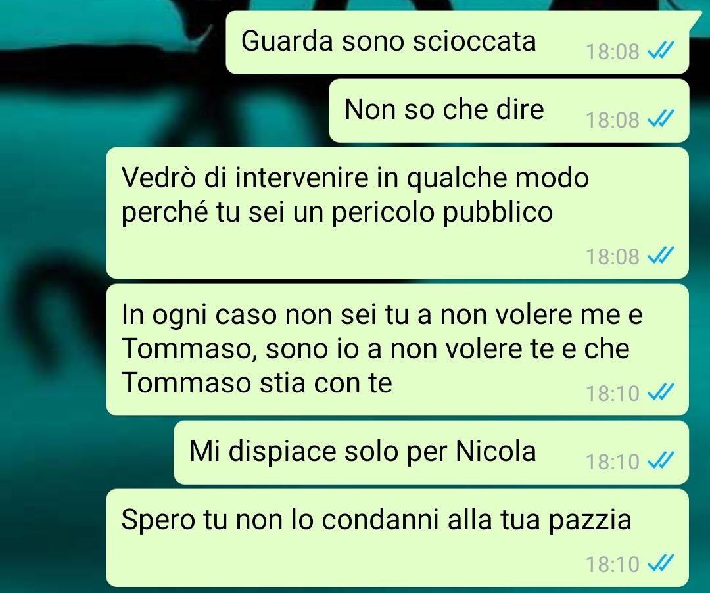Viewport: 710px width, 593px height.
Task: Select the 'Guarda sono scioccata' message bubble
Action: coord(458,43)
